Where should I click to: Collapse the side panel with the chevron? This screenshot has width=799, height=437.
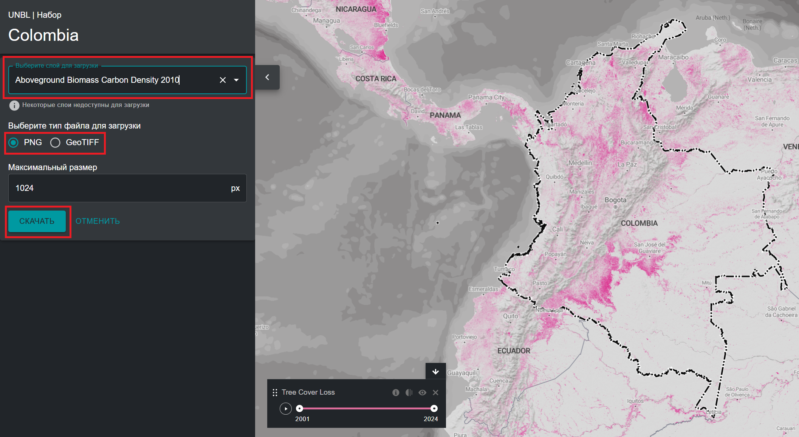click(267, 77)
